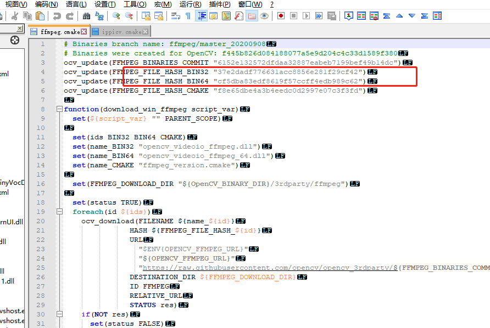Toggle the Folder as Workspace panel
Image resolution: width=490 pixels, height=328 pixels.
coord(252,16)
